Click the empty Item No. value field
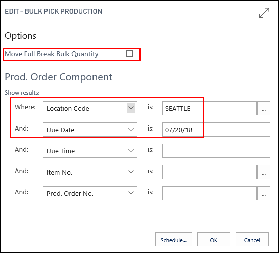 tap(209, 172)
